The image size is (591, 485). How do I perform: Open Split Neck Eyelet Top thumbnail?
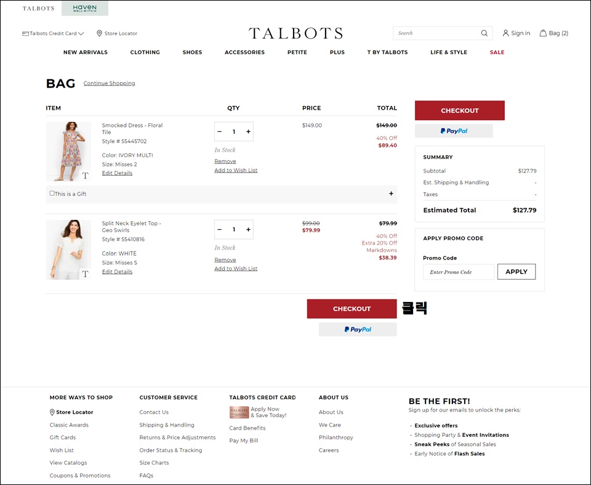coord(68,250)
